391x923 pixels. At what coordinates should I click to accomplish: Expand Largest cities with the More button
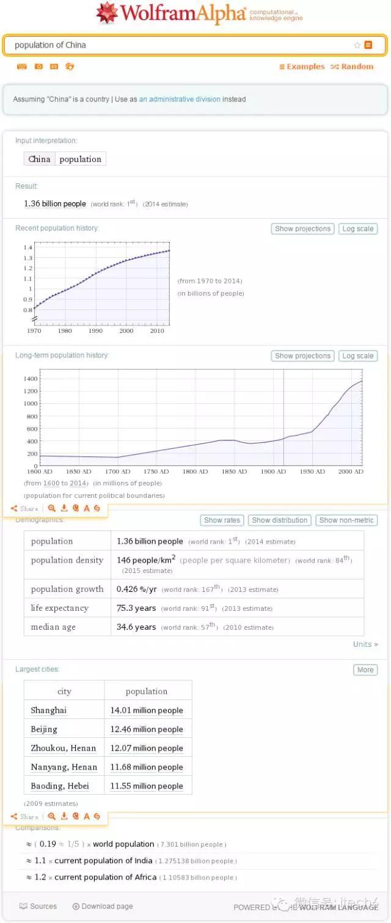365,670
